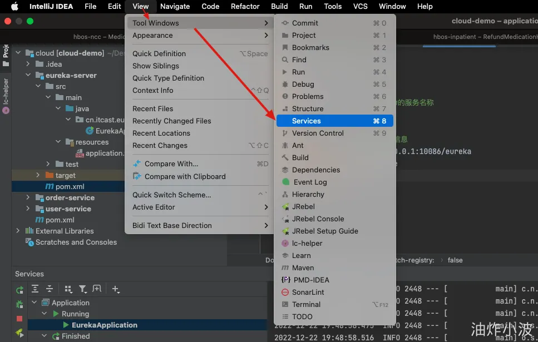The image size is (538, 342).
Task: Collapse the src folder
Action: [38, 86]
